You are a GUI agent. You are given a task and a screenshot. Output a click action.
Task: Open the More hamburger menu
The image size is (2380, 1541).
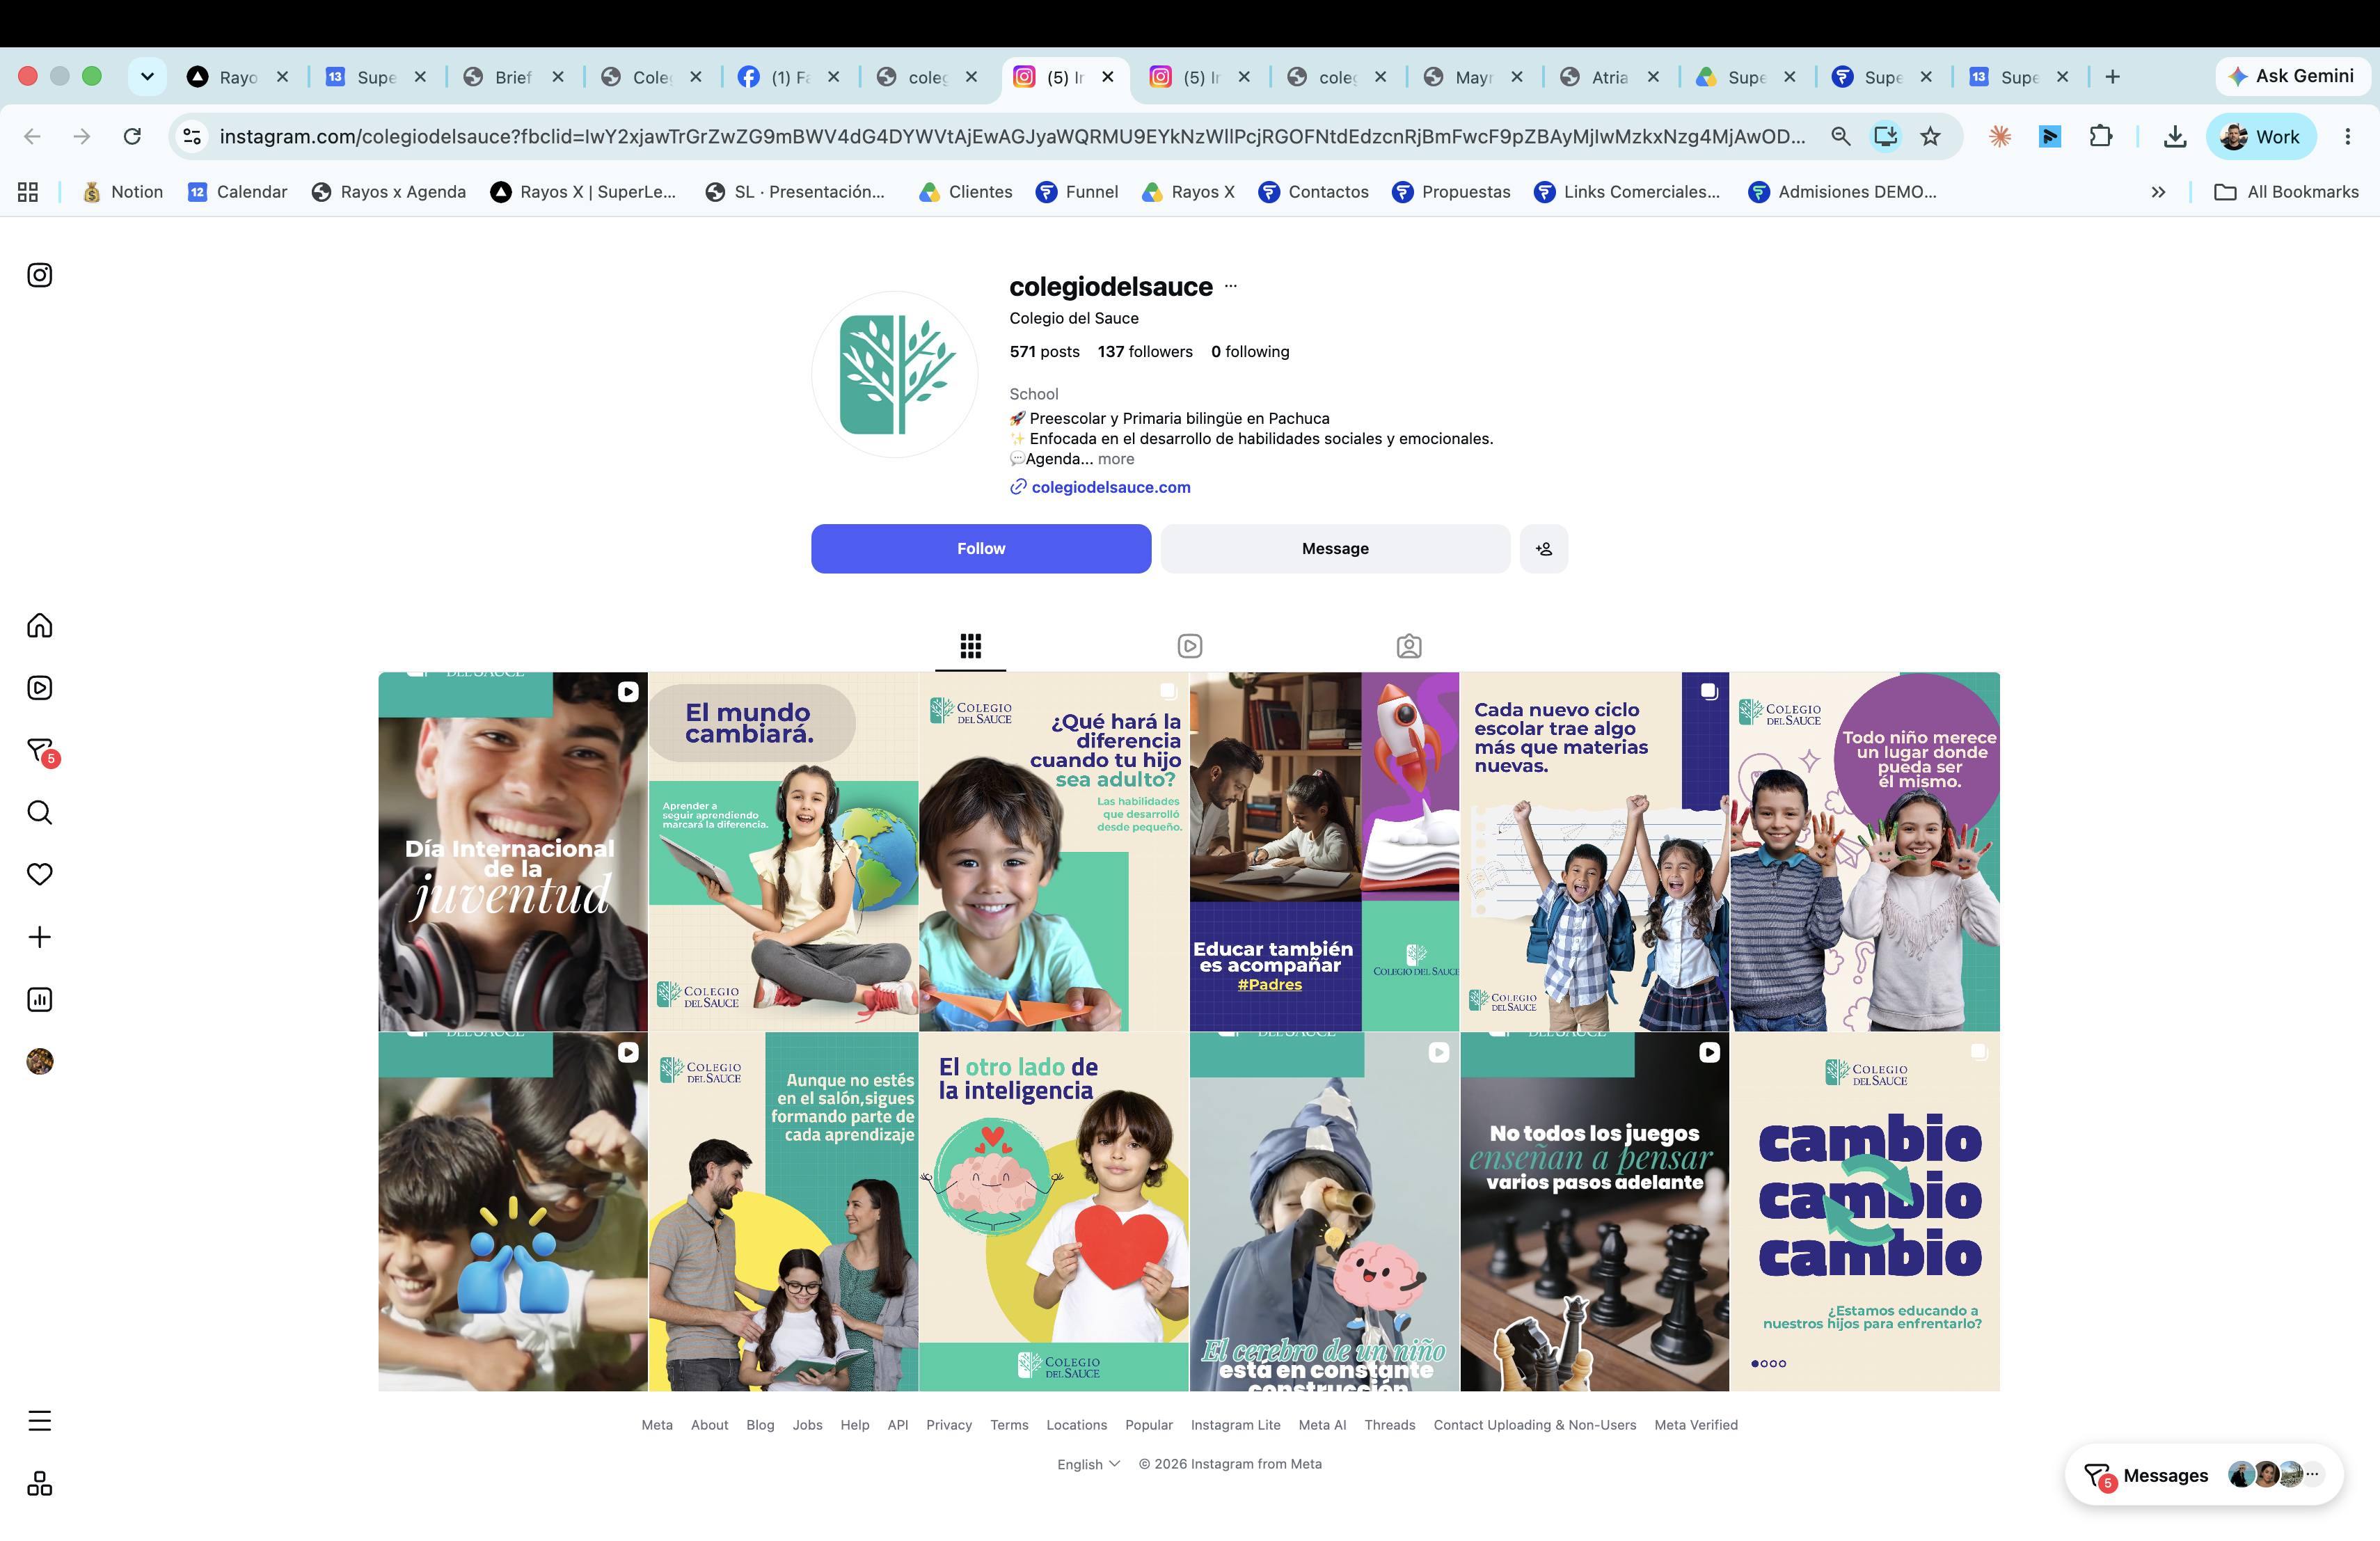coord(39,1421)
